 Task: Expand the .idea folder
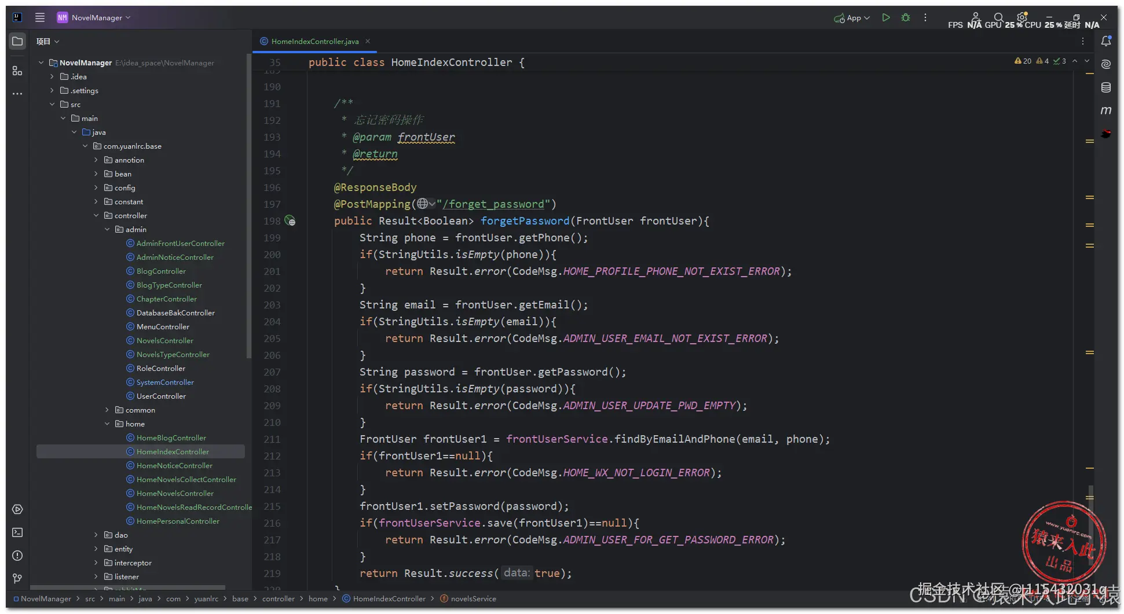[x=52, y=76]
